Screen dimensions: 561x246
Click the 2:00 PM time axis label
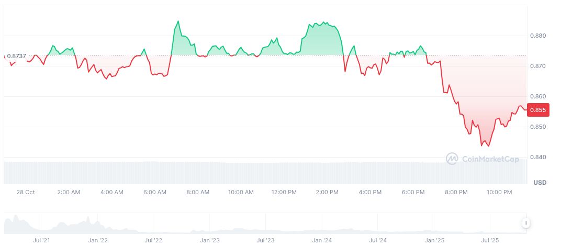tap(327, 193)
